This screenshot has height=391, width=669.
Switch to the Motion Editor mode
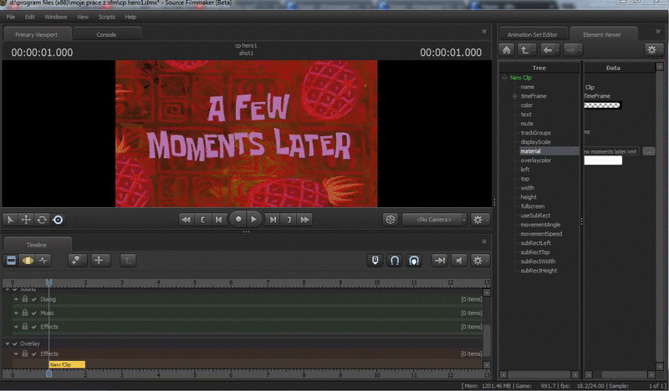click(28, 260)
